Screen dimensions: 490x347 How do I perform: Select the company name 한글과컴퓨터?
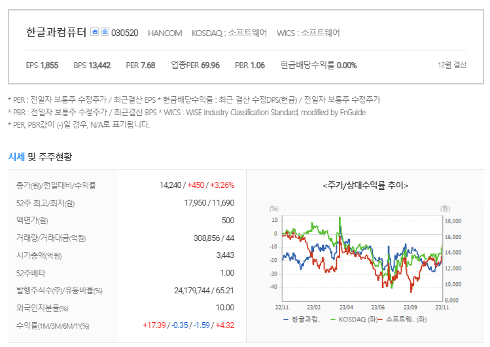tap(56, 32)
